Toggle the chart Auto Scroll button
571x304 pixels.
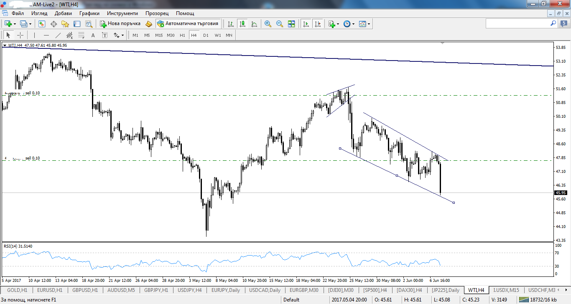(306, 24)
